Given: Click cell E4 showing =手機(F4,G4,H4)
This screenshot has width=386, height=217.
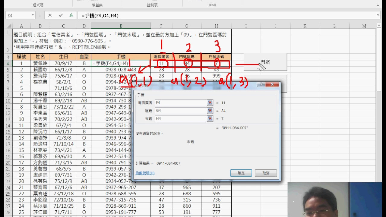Looking at the screenshot, I should pyautogui.click(x=121, y=64).
